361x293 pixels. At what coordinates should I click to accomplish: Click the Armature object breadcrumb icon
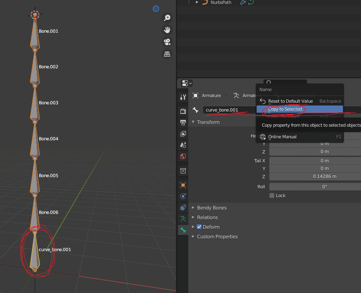pos(195,95)
